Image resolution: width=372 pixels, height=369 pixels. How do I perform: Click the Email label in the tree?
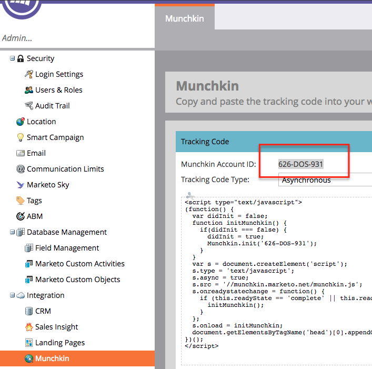[36, 153]
